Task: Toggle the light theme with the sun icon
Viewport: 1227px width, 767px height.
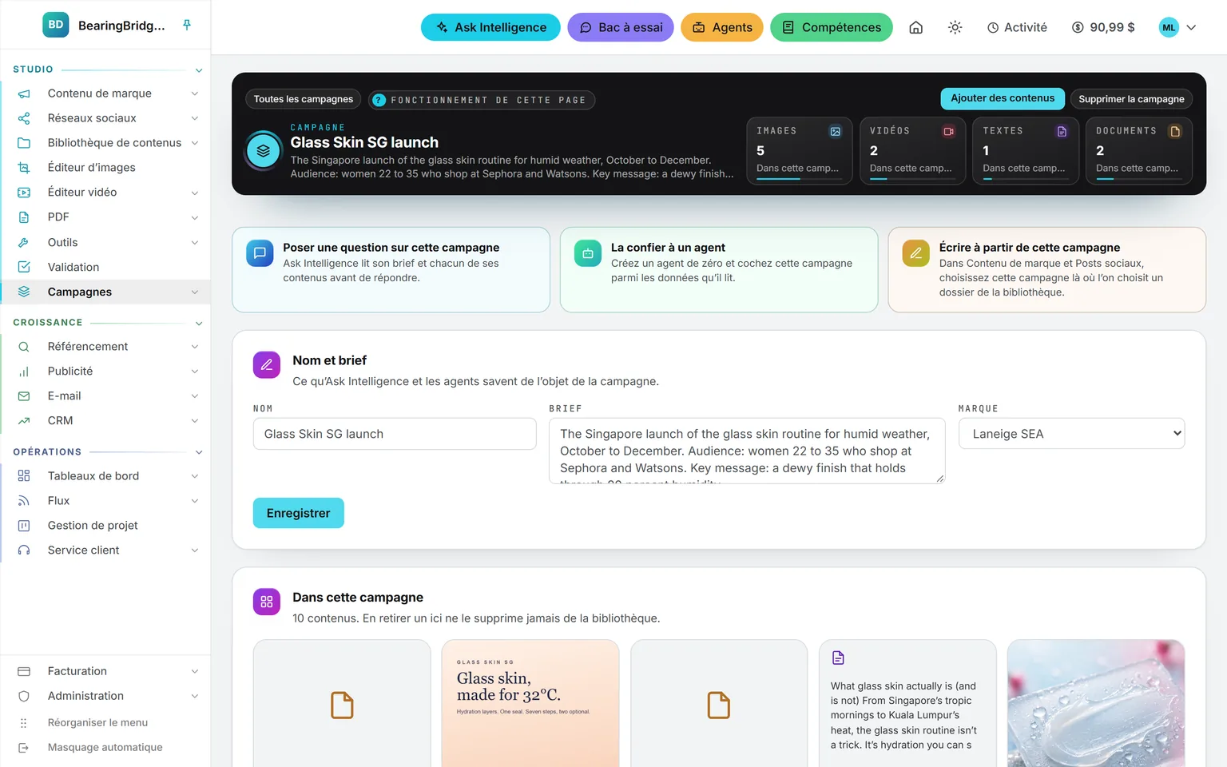Action: (955, 27)
